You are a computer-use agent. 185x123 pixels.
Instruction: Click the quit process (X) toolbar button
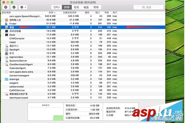[6, 7]
